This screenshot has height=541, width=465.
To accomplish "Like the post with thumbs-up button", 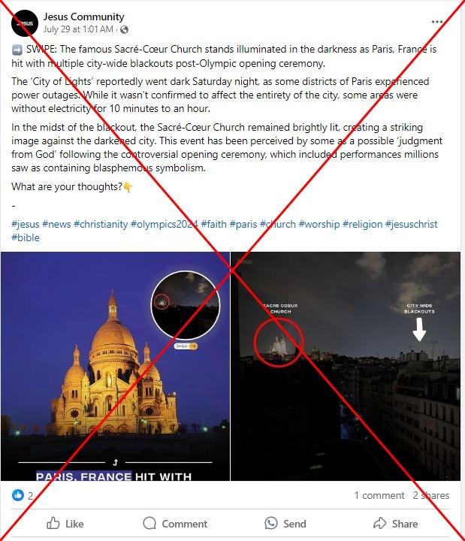I will [x=65, y=524].
